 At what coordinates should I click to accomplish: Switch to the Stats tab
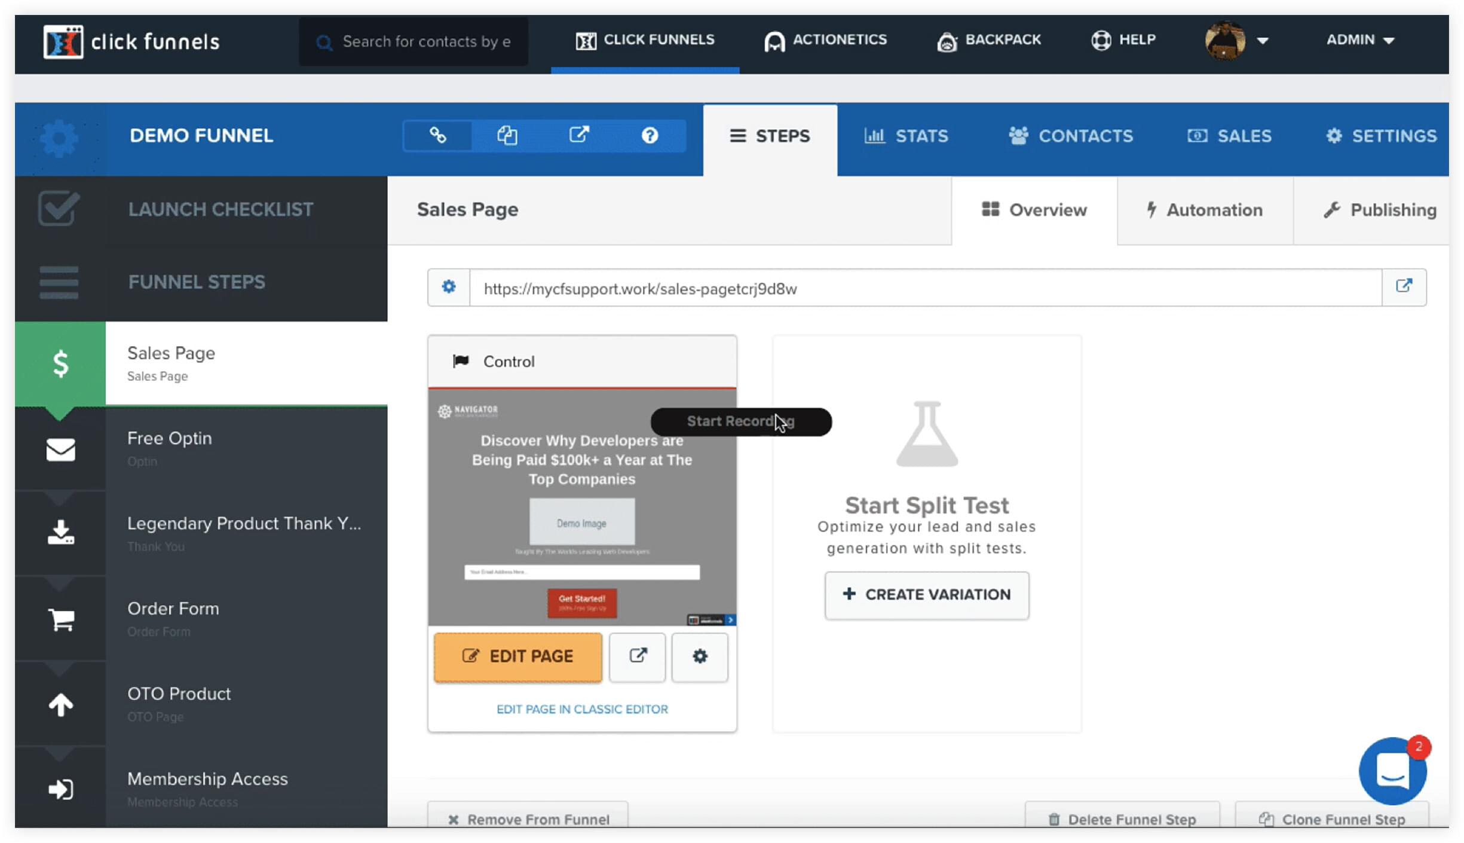pyautogui.click(x=906, y=136)
